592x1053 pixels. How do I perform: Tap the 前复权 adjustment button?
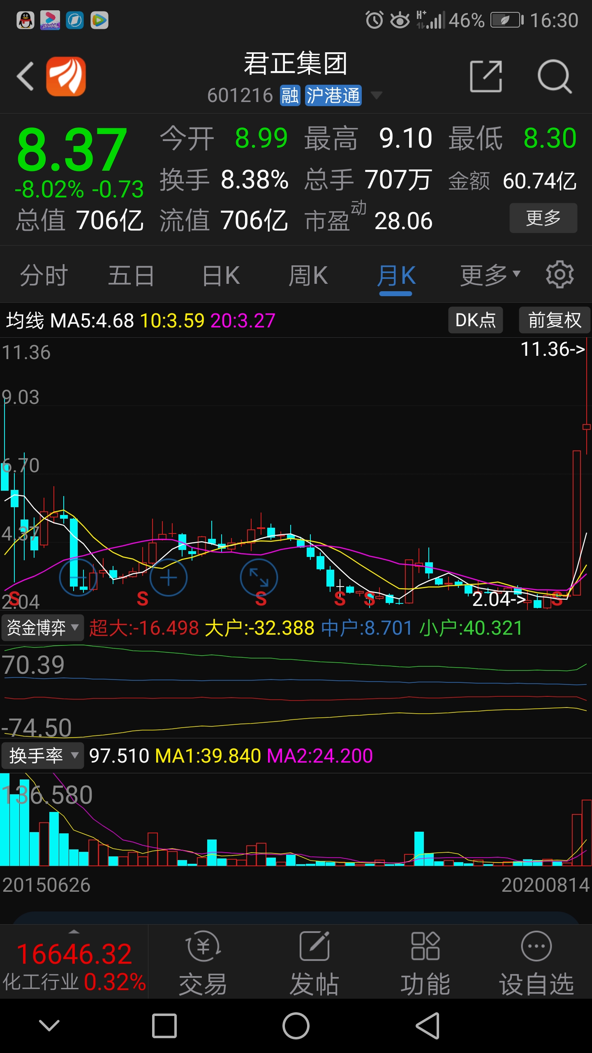tap(555, 320)
